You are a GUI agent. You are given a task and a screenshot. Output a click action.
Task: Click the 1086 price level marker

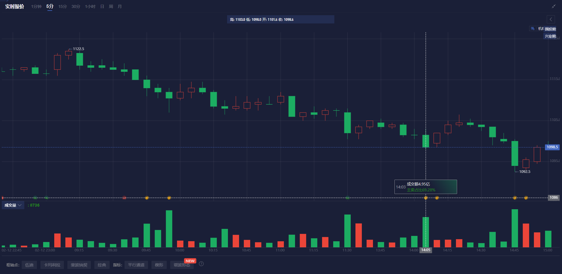coord(554,198)
